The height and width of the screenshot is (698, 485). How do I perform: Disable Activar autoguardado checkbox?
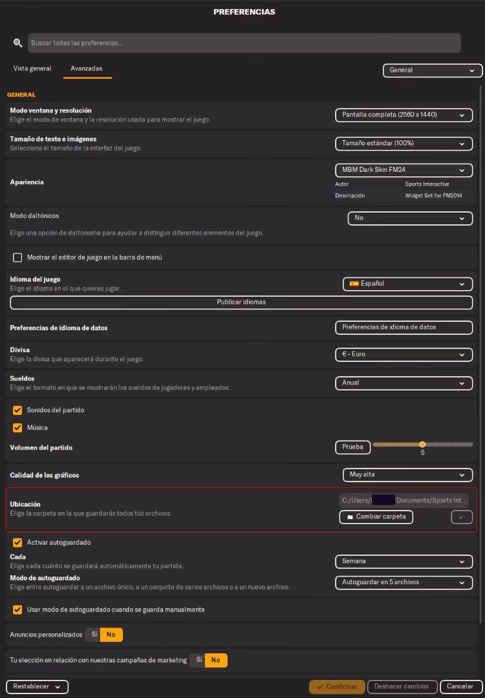17,543
